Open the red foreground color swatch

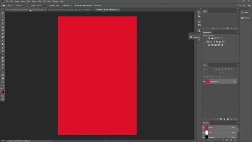tap(2, 91)
